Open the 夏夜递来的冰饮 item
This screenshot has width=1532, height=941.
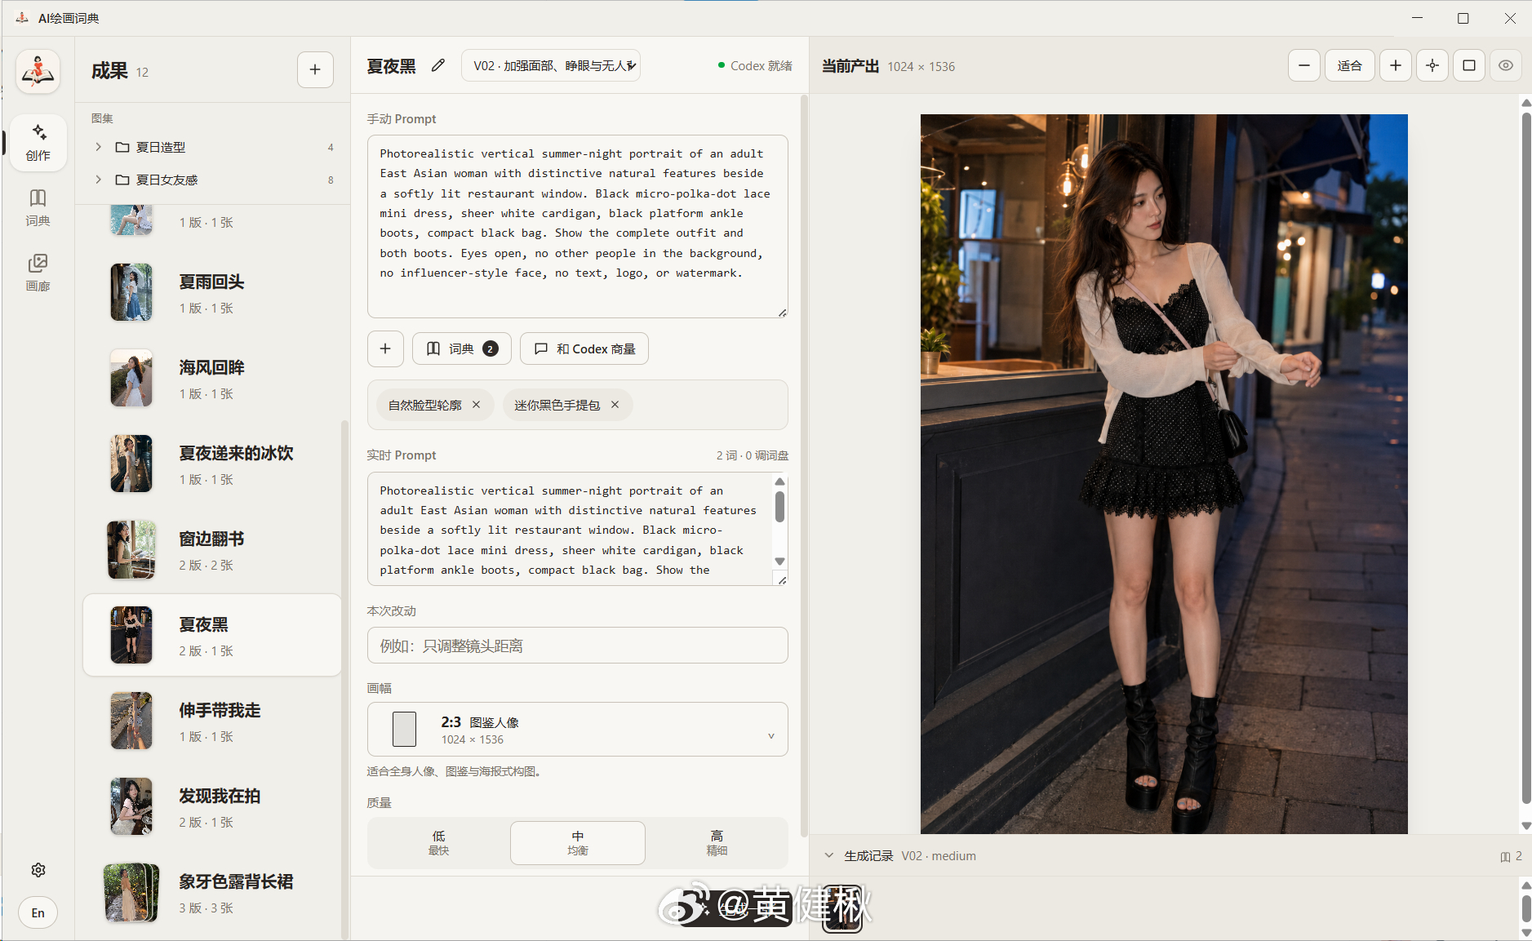tap(212, 464)
